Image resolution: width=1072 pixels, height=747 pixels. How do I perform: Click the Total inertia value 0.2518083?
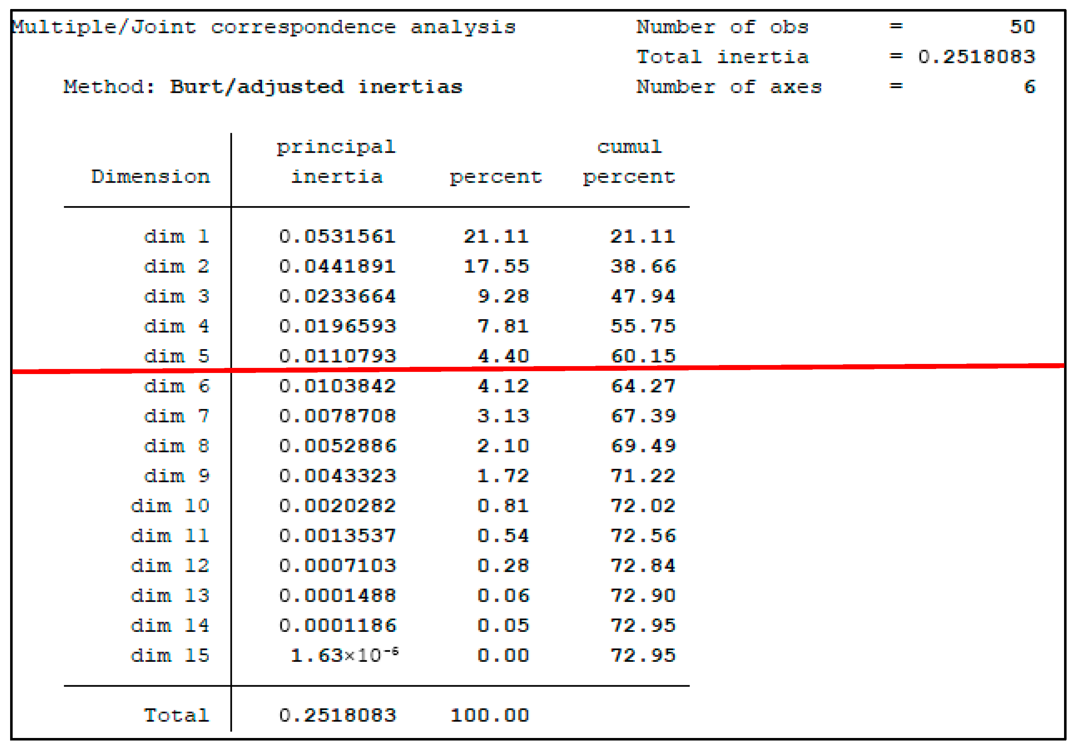coord(976,57)
